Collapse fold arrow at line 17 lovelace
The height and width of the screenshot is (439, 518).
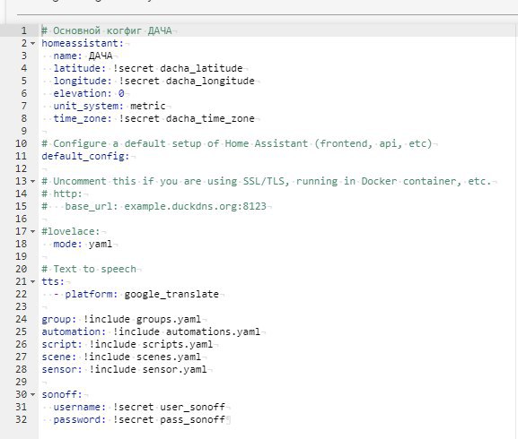[32, 231]
